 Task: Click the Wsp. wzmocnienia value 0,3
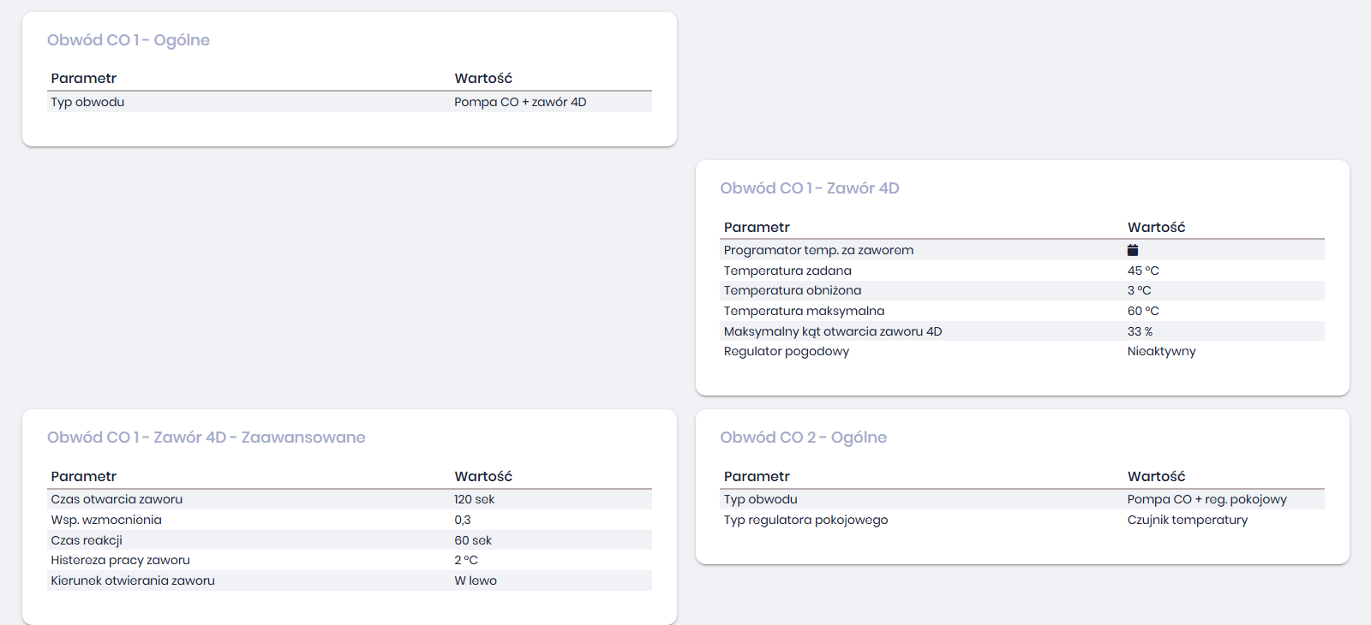pos(463,520)
